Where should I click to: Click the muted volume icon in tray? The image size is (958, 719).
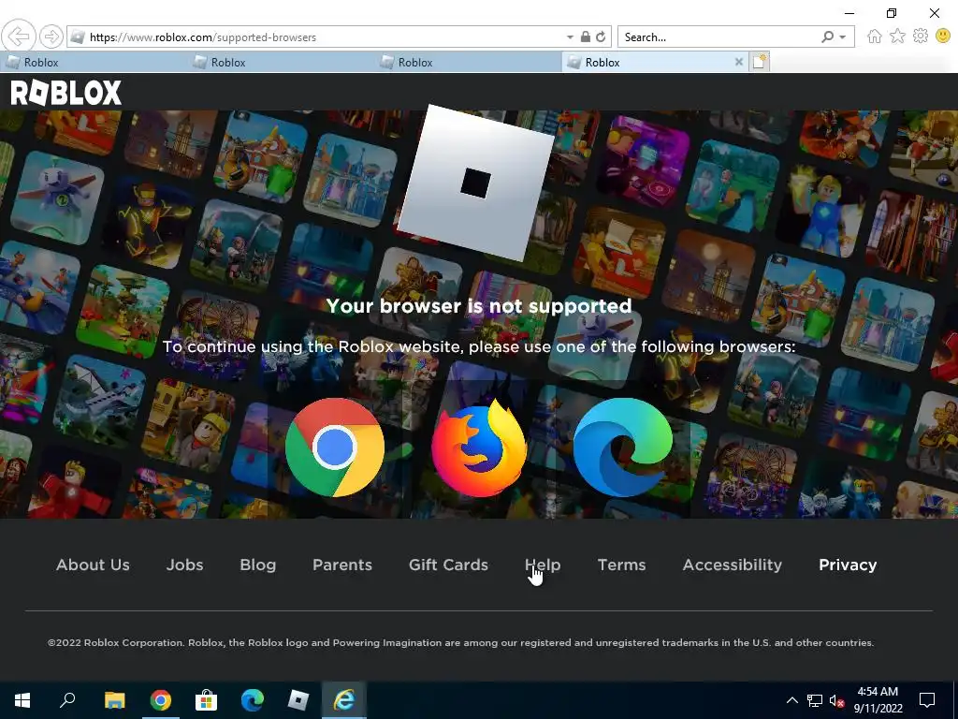[836, 700]
